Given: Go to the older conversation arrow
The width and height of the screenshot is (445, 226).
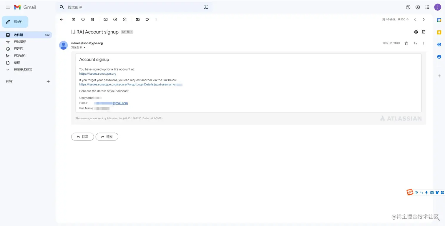Looking at the screenshot, I should click(424, 19).
